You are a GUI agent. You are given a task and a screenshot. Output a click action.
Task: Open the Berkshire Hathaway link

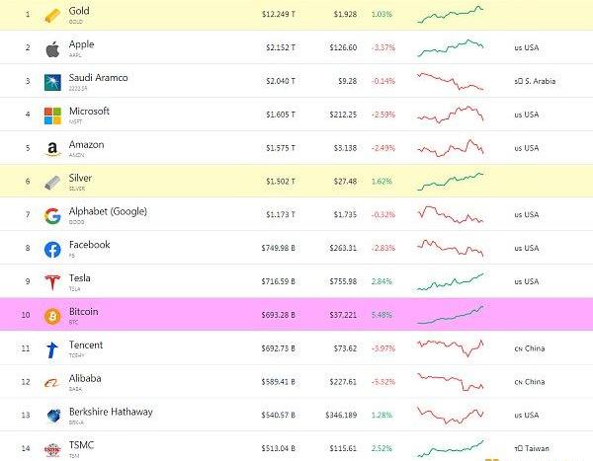[x=111, y=412]
